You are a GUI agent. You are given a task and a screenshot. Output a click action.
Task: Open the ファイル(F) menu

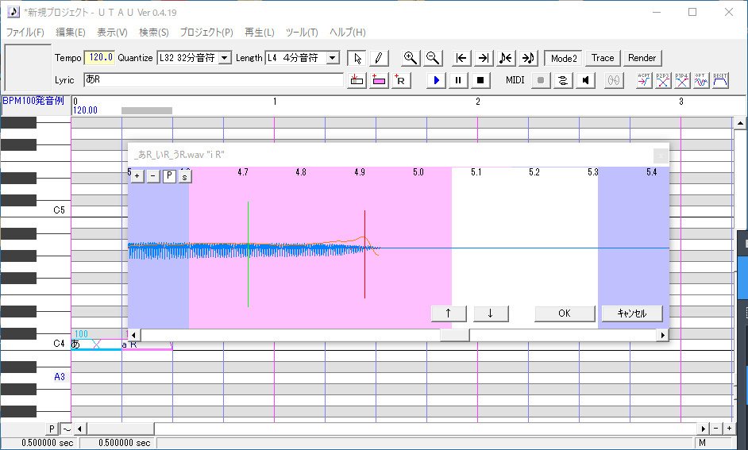click(x=25, y=32)
